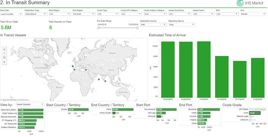Open the End Region dropdown
This screenshot has width=268, height=137.
84,14
